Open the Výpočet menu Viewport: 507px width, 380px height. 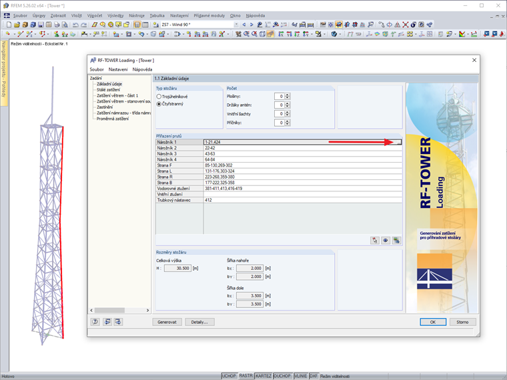click(x=95, y=15)
